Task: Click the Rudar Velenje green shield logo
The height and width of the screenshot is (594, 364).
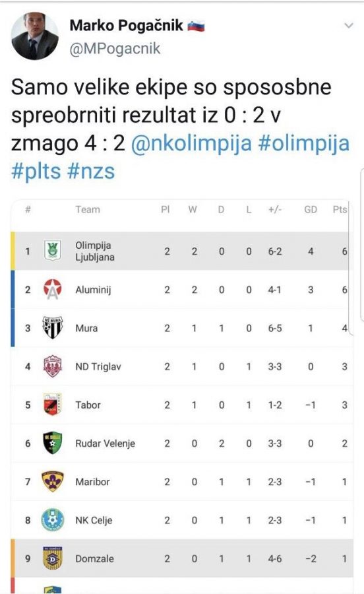Action: [52, 443]
